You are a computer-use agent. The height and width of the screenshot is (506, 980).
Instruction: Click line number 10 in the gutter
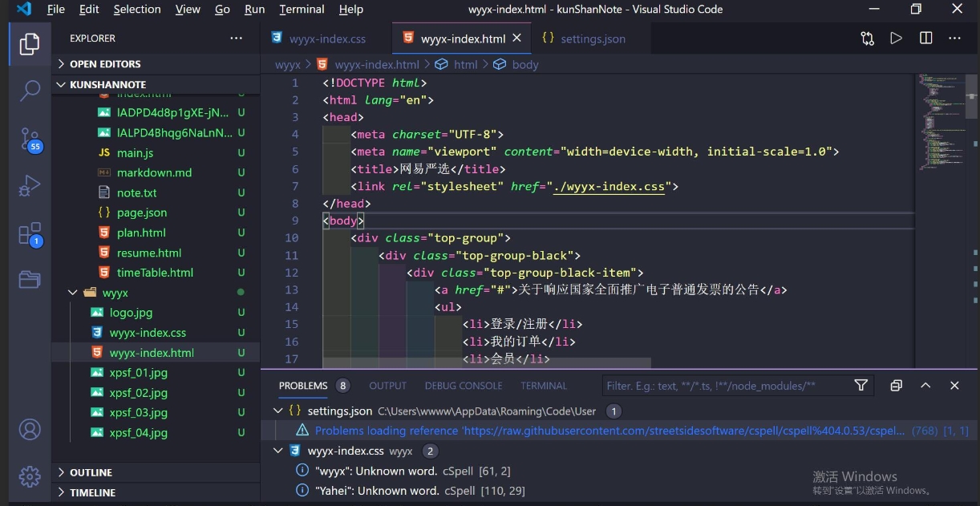(x=291, y=238)
